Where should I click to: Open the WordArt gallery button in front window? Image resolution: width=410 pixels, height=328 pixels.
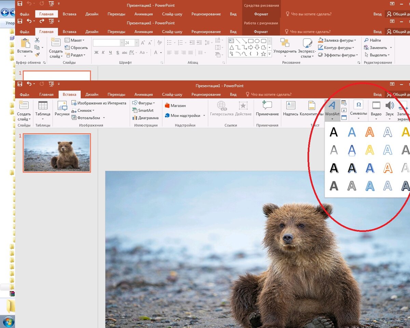[x=332, y=110]
